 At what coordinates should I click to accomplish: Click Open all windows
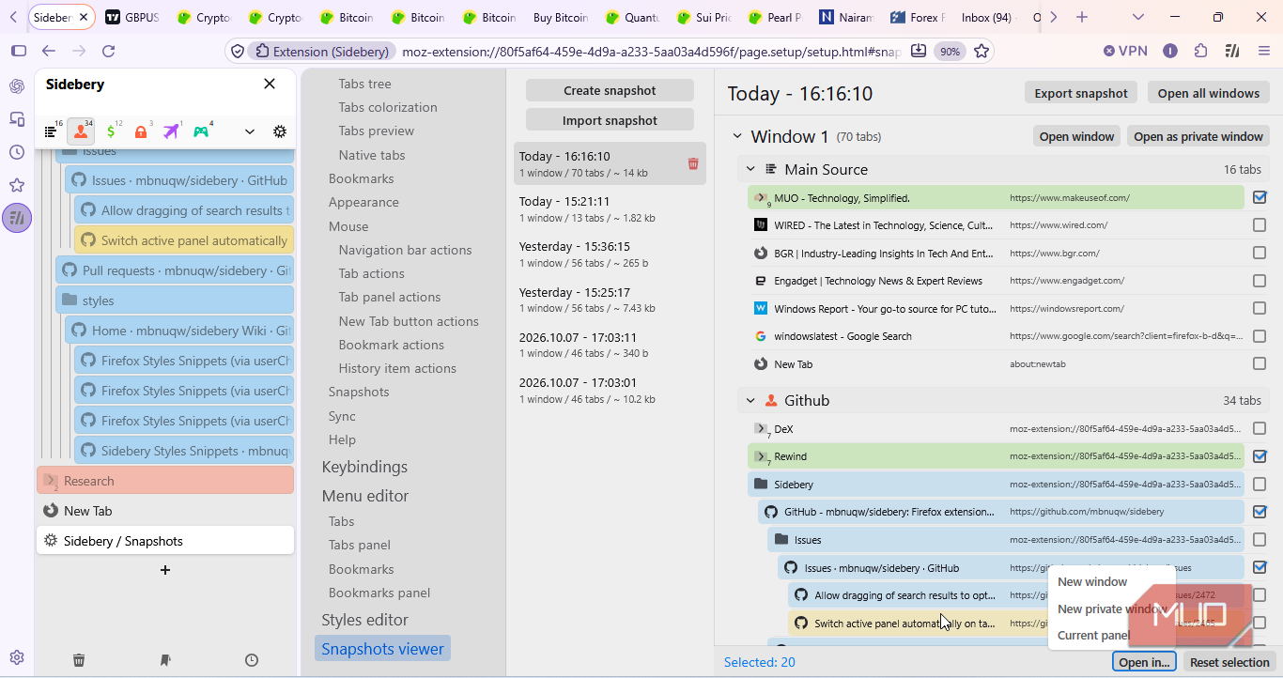tap(1209, 93)
